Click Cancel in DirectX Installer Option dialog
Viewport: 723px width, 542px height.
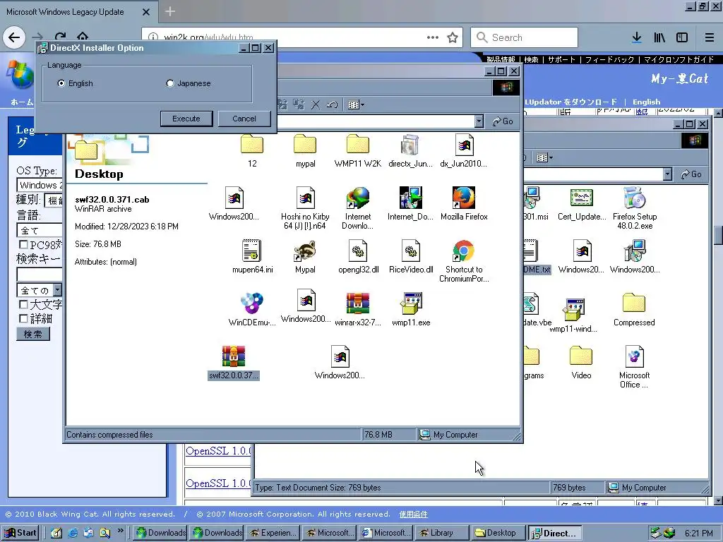[244, 119]
